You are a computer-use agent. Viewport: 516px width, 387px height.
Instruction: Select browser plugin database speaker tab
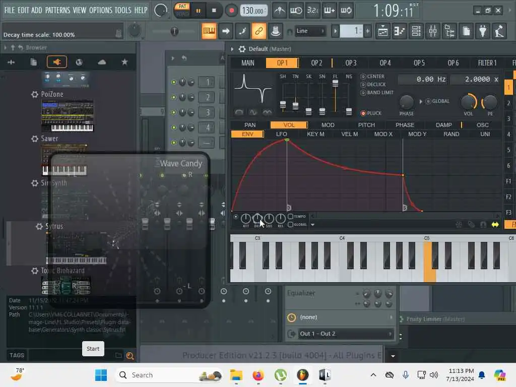(57, 62)
